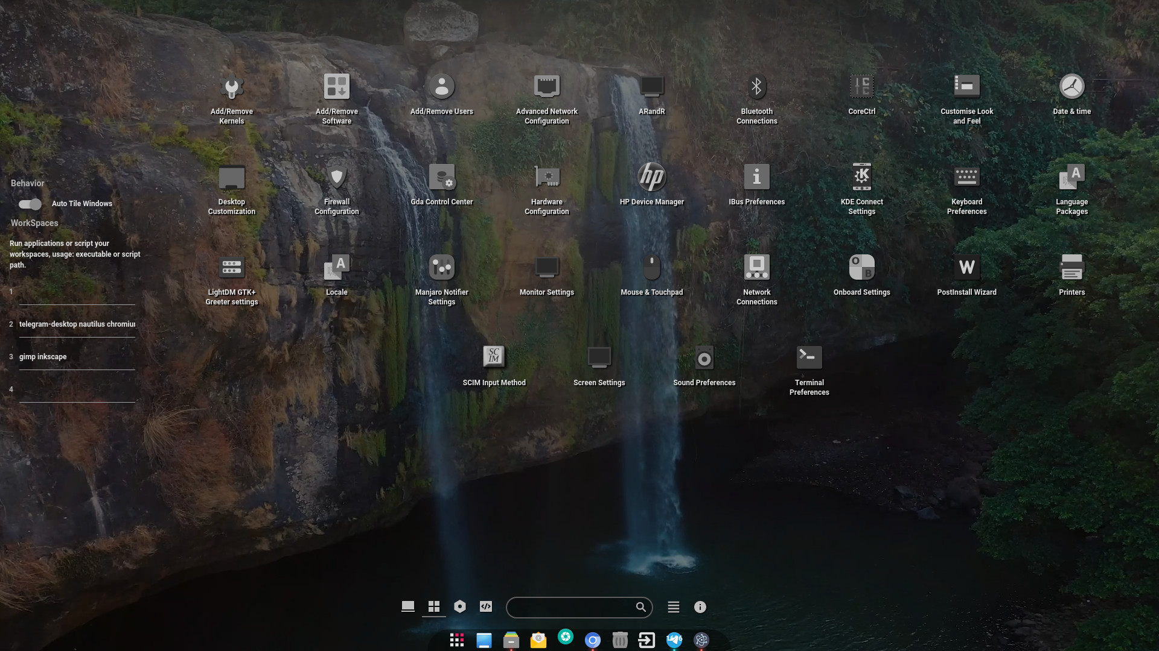
Task: Switch to the development code category tab
Action: (x=485, y=607)
